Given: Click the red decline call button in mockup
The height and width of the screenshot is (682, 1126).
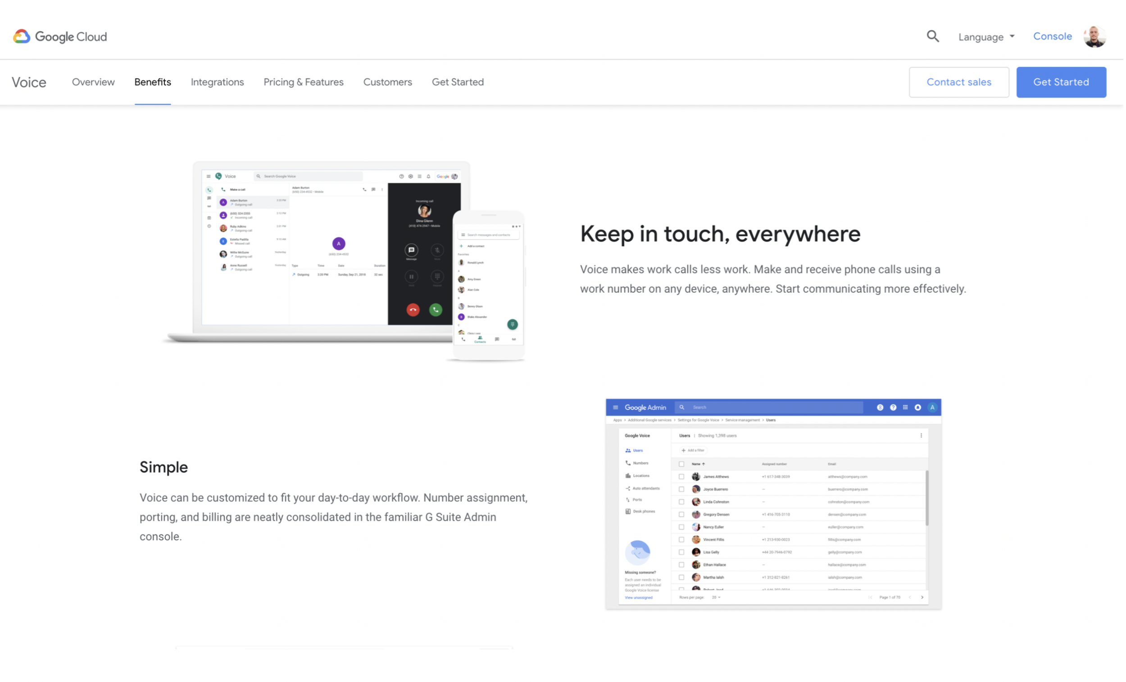Looking at the screenshot, I should 414,311.
